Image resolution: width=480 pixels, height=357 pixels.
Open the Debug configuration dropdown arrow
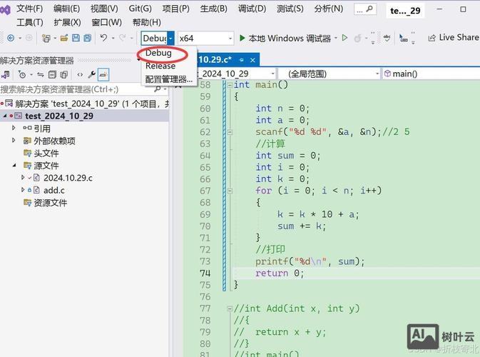click(170, 39)
